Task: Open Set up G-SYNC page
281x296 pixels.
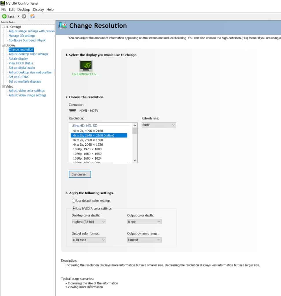Action: click(19, 77)
